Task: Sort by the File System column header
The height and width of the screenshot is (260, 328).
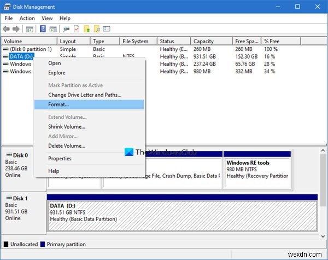Action: (x=138, y=41)
